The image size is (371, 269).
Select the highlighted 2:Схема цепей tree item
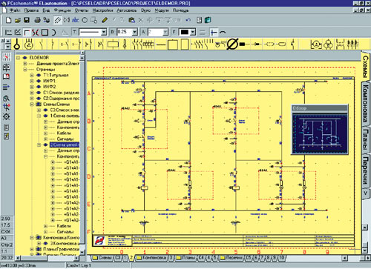click(65, 145)
